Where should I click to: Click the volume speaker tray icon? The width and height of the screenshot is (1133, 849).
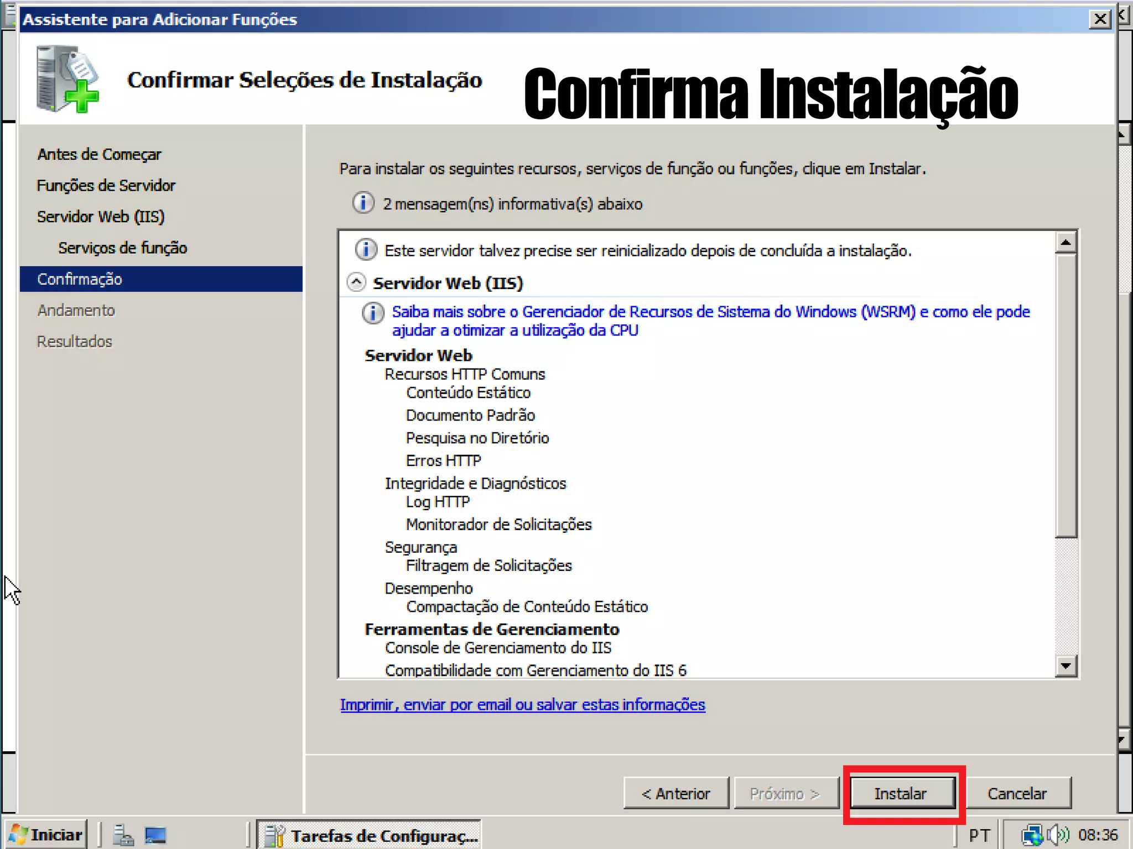point(1059,835)
